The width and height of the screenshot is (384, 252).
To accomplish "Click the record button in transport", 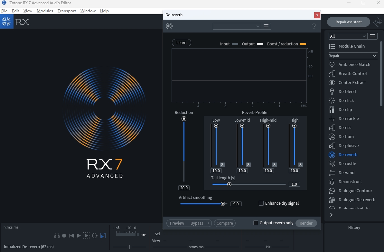I will pos(64,236).
